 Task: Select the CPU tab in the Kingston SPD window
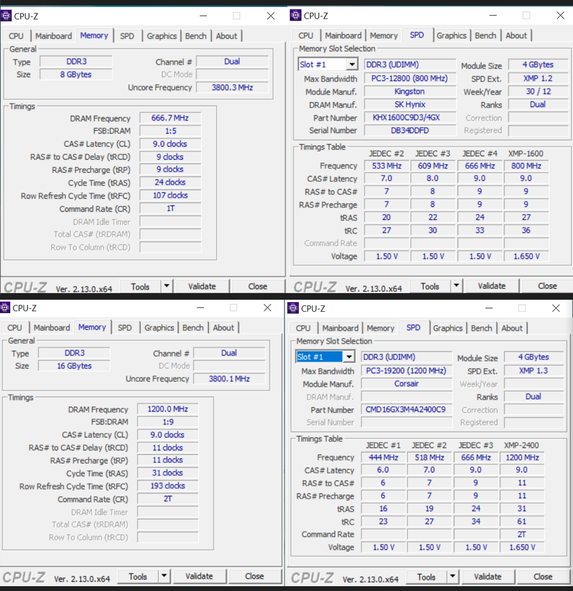306,36
